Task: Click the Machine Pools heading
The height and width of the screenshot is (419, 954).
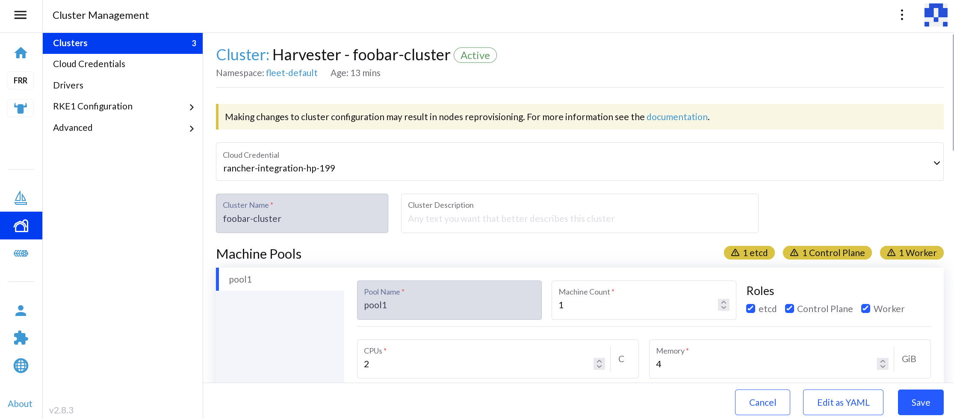Action: pos(259,254)
